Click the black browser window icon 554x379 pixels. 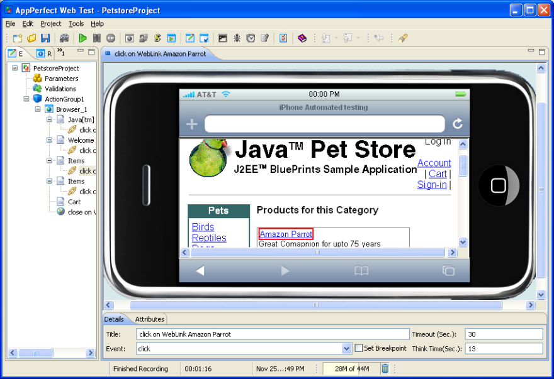(x=222, y=38)
